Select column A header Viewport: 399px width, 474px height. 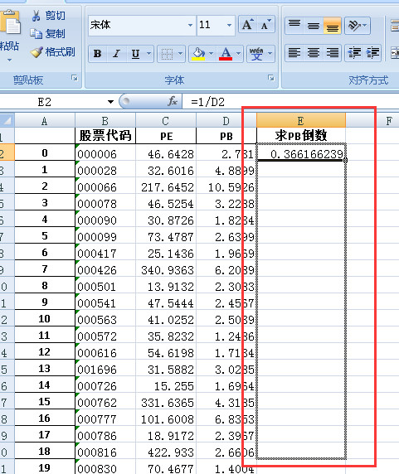[x=45, y=121]
